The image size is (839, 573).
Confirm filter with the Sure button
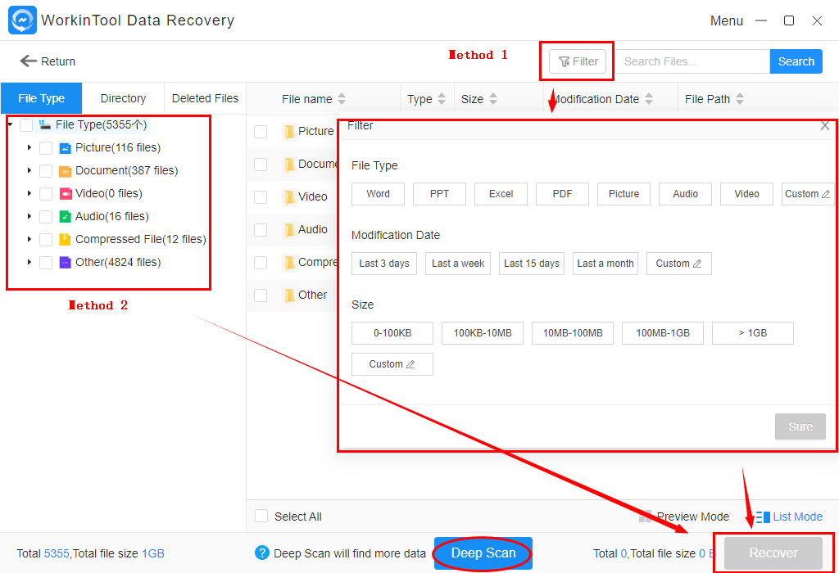point(800,426)
